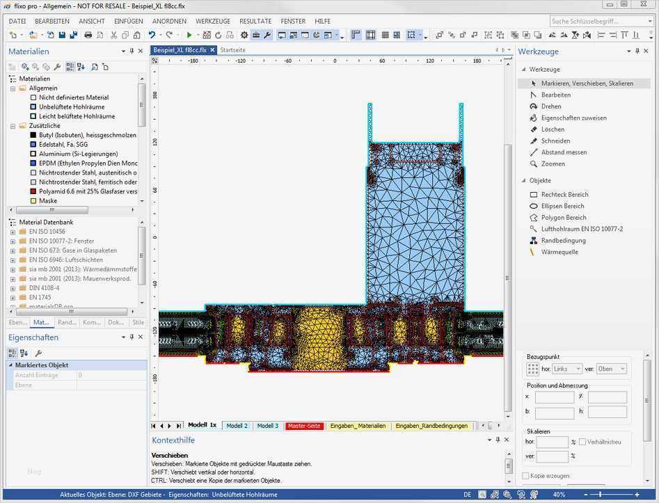Click the Save disk icon in toolbar
Screen dimensions: 659x503
(x=62, y=35)
